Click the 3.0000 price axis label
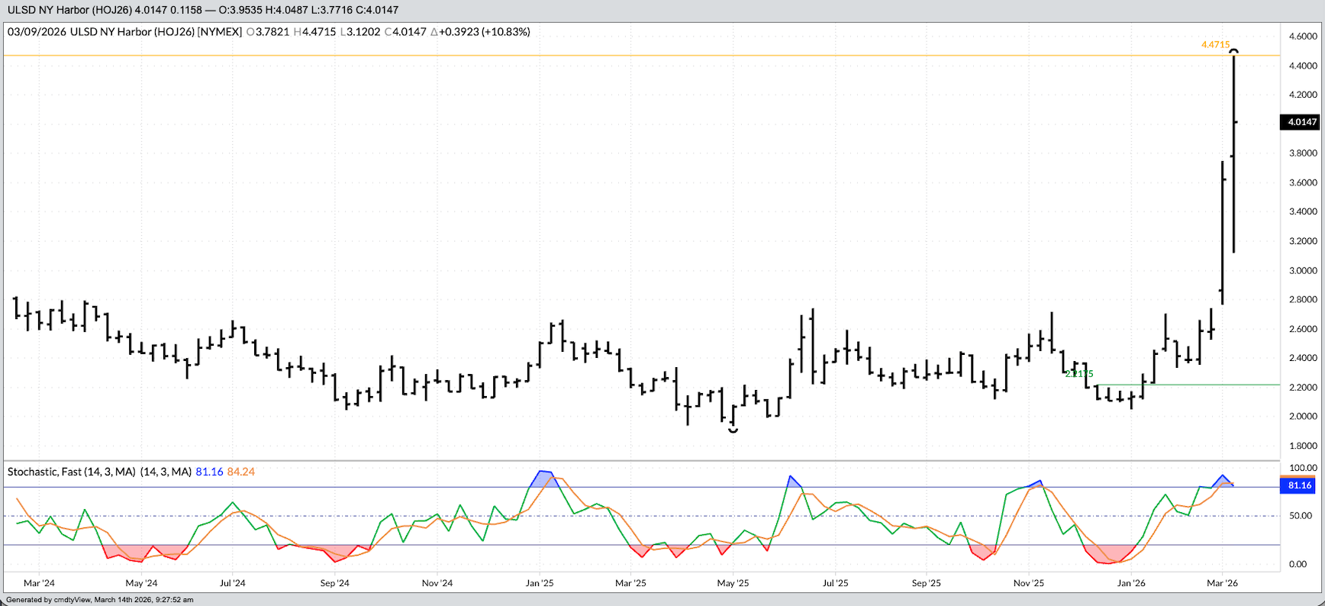 [x=1302, y=271]
